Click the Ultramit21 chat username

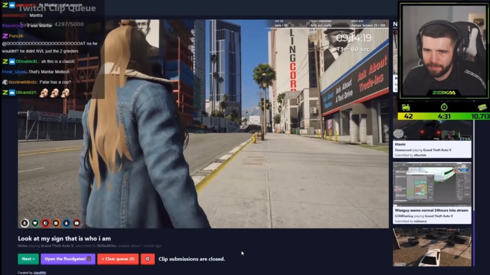26,92
